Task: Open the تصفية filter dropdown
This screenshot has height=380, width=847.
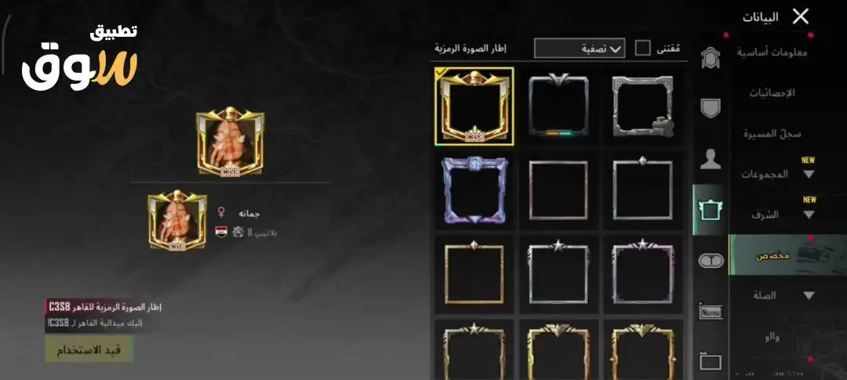Action: click(x=580, y=49)
